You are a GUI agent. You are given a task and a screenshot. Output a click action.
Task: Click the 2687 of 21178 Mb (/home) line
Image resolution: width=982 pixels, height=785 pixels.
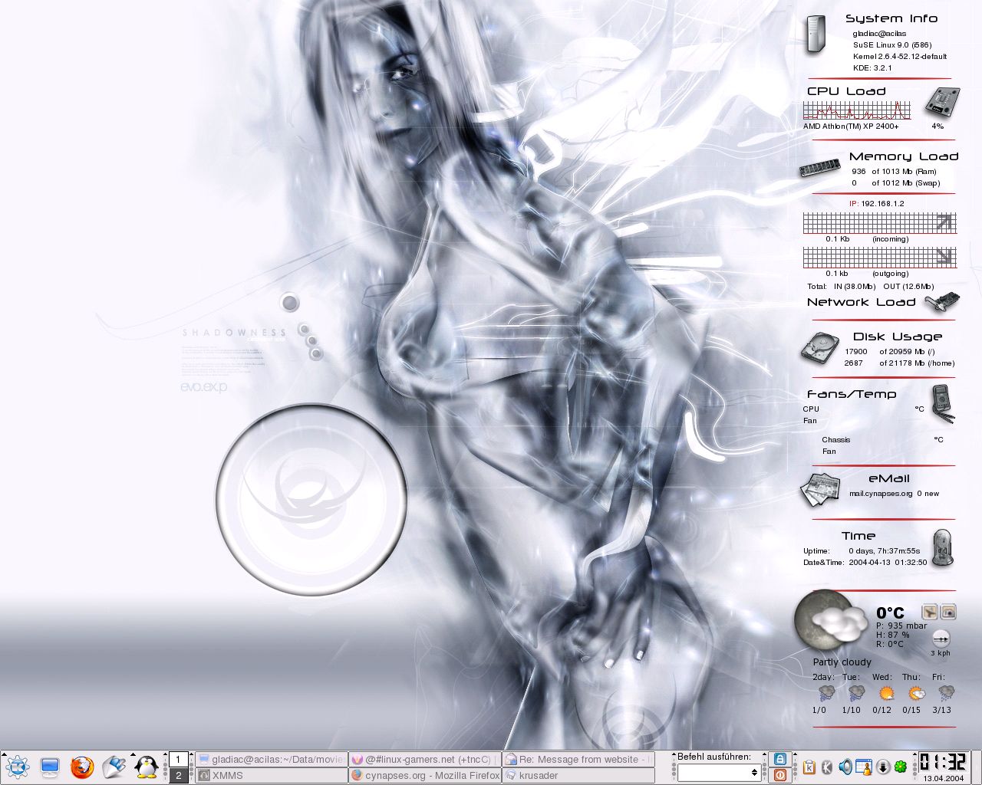tap(900, 363)
